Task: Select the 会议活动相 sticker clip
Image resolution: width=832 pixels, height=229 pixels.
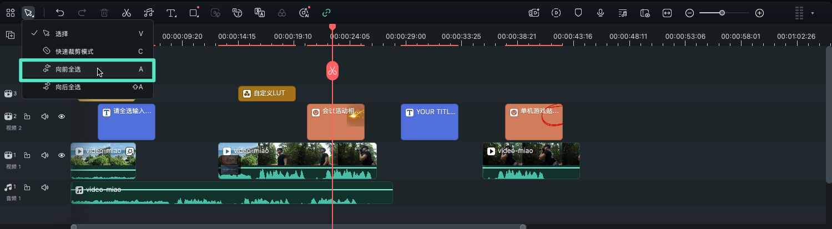Action: 336,121
